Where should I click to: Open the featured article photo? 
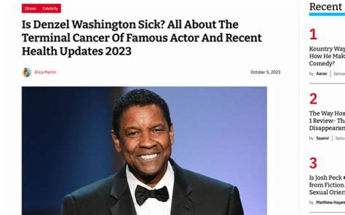[144, 150]
